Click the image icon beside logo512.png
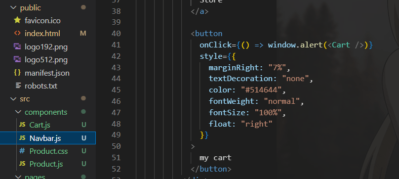This screenshot has width=399, height=179. click(x=17, y=60)
